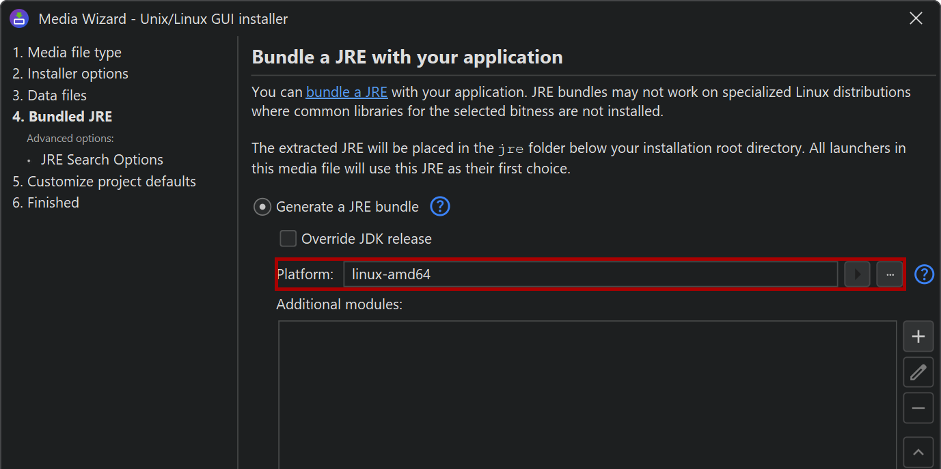This screenshot has width=941, height=469.
Task: Click the Platform arrow button
Action: click(857, 274)
